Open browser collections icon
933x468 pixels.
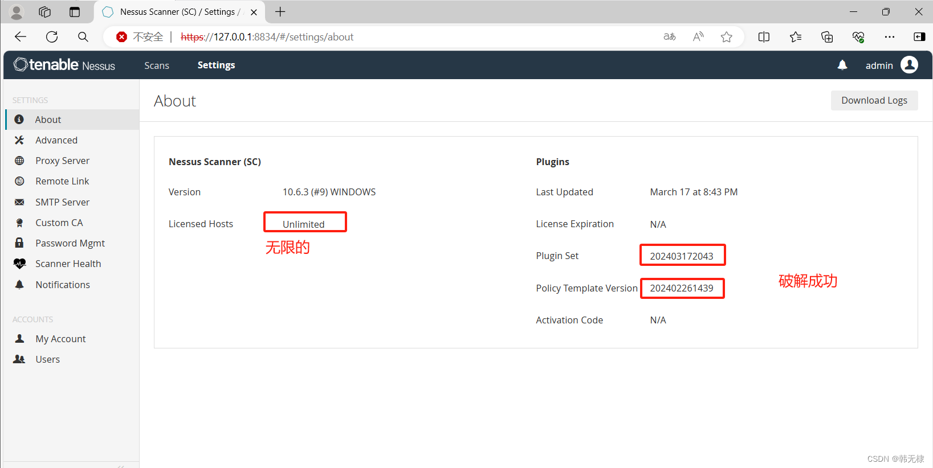point(827,37)
